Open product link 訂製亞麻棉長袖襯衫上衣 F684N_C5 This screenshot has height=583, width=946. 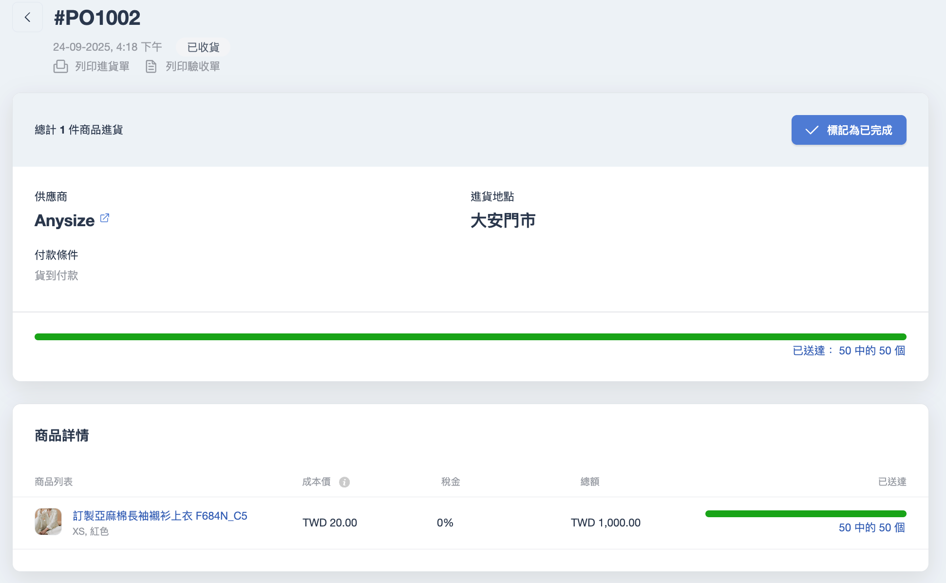(x=160, y=516)
